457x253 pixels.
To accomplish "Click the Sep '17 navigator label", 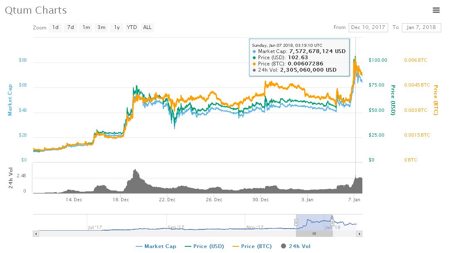I will point(176,227).
